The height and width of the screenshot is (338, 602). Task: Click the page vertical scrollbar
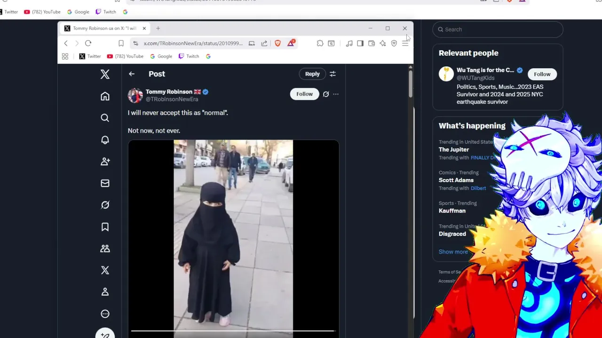pos(411,84)
